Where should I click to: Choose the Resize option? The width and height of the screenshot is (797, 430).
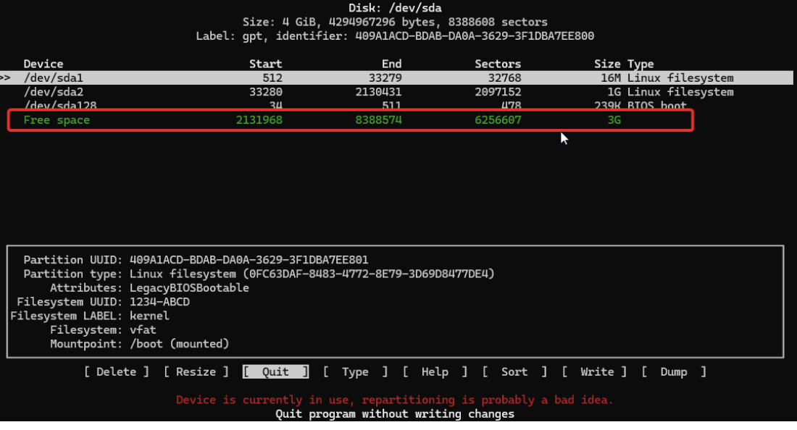pyautogui.click(x=196, y=371)
